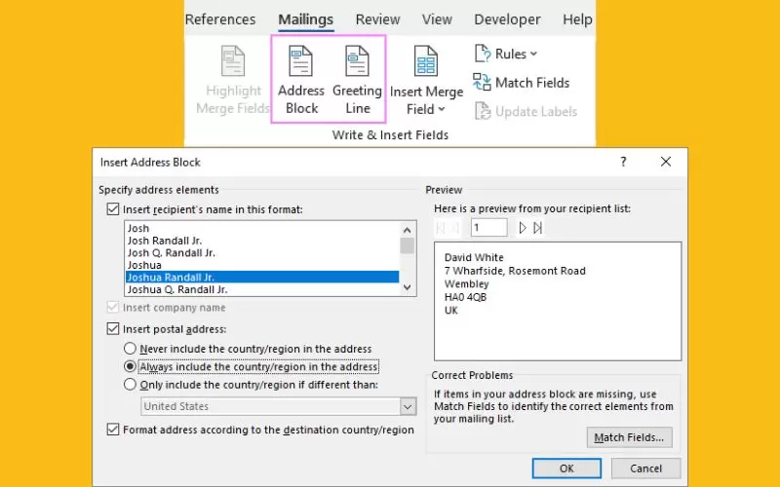The image size is (780, 487).
Task: Expand the Insert Merge Field dropdown arrow
Action: [442, 109]
